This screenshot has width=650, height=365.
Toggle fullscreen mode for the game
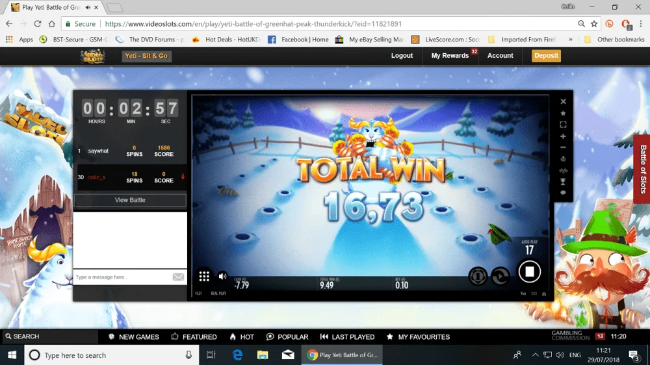[563, 125]
